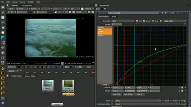Screen dimensions: 191x107
Task: Collapse the ColorLookup1 panel disclosure arrow
Action: [x=98, y=13]
